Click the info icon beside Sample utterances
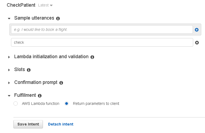Screen dimensions: 205x133 point(58,19)
